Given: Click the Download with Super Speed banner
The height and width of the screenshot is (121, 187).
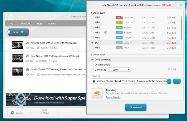Looking at the screenshot, I should 46,100.
